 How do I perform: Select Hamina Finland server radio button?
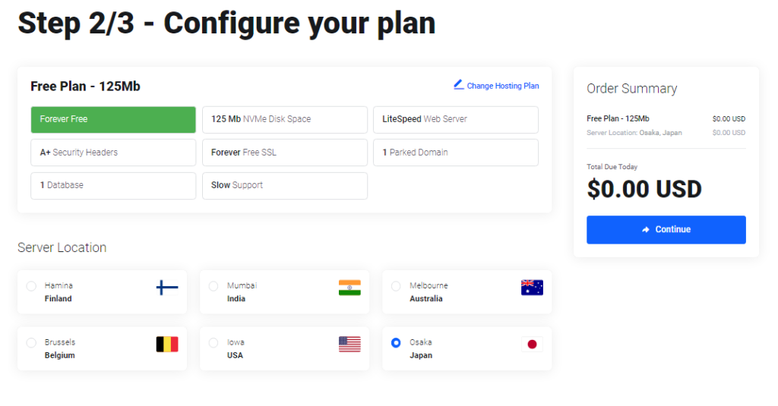coord(31,286)
